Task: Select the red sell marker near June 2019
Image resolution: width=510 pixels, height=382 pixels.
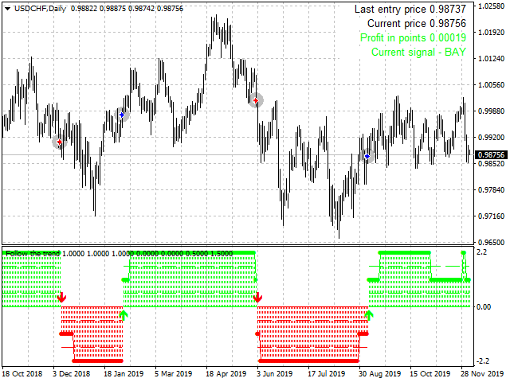Action: coord(256,101)
